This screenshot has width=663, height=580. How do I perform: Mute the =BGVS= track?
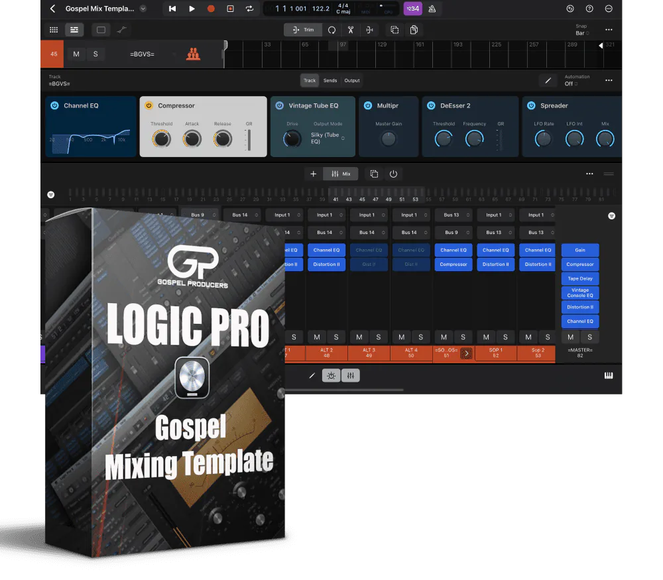[x=76, y=54]
